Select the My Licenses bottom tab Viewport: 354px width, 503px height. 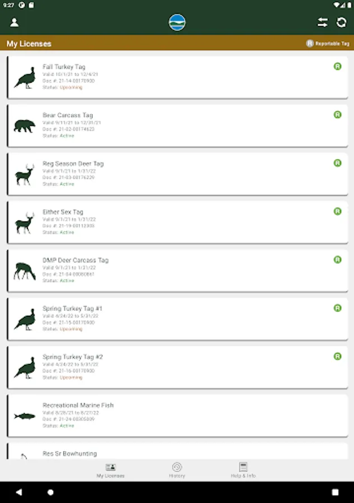point(111,470)
